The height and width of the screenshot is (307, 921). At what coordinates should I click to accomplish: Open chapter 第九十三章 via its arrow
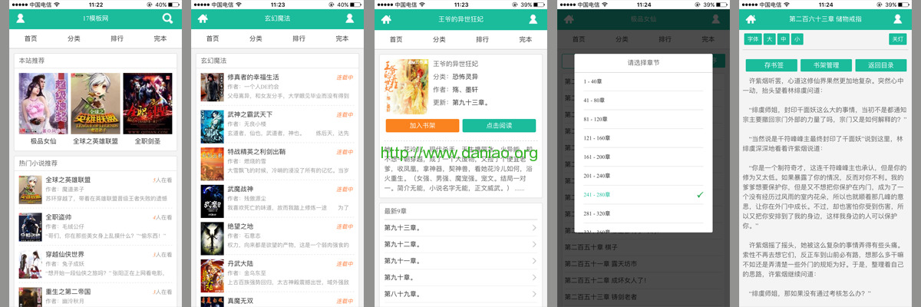click(x=533, y=228)
